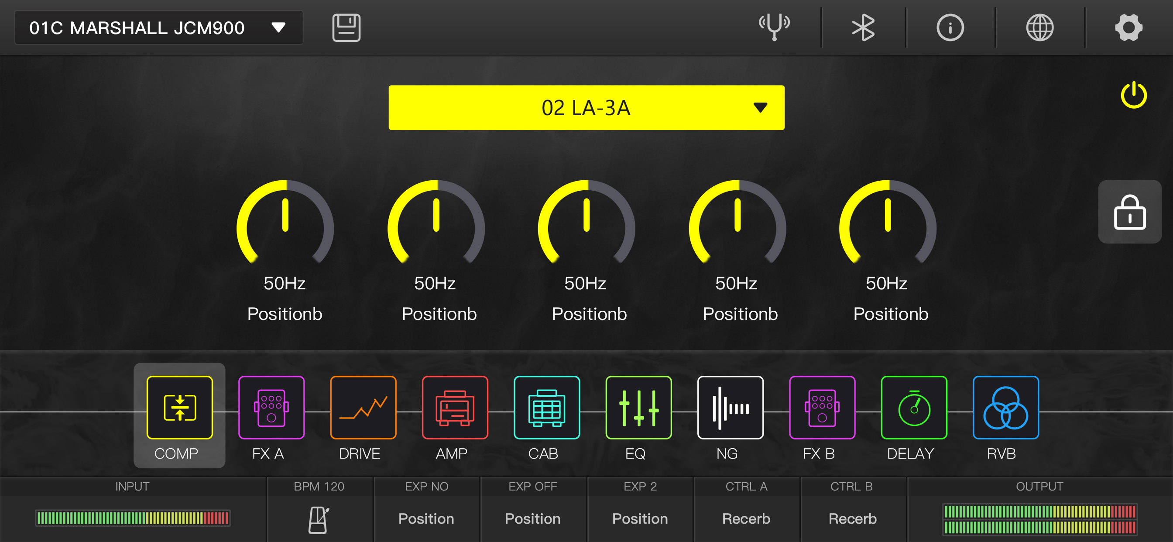The image size is (1173, 542).
Task: Select the EQ block
Action: (638, 408)
